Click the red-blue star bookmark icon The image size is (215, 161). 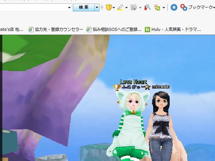tap(183, 7)
